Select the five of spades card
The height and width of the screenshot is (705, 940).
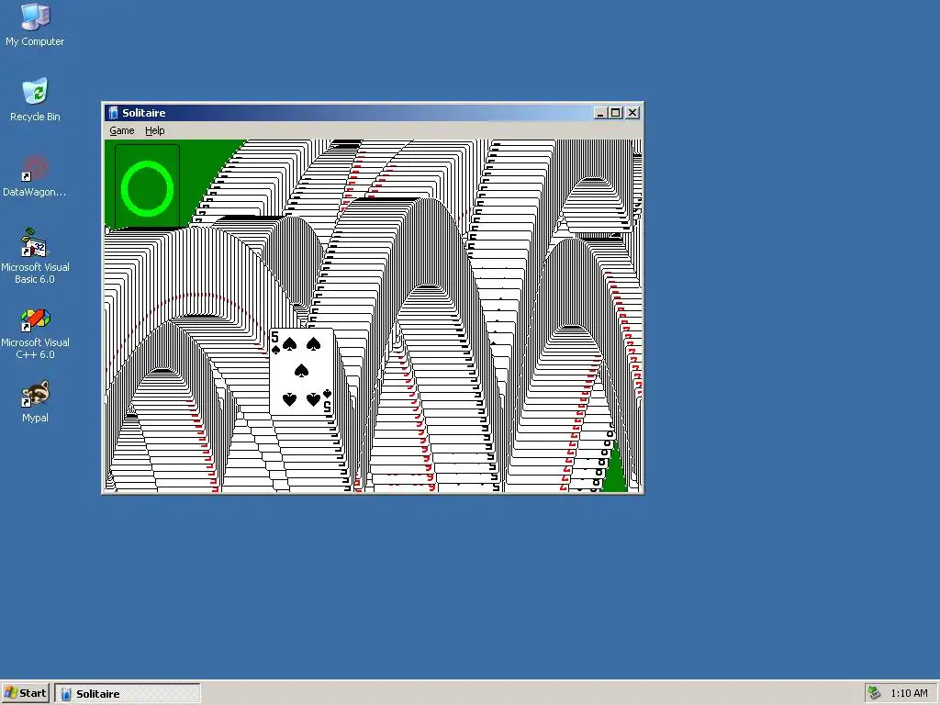pos(301,373)
